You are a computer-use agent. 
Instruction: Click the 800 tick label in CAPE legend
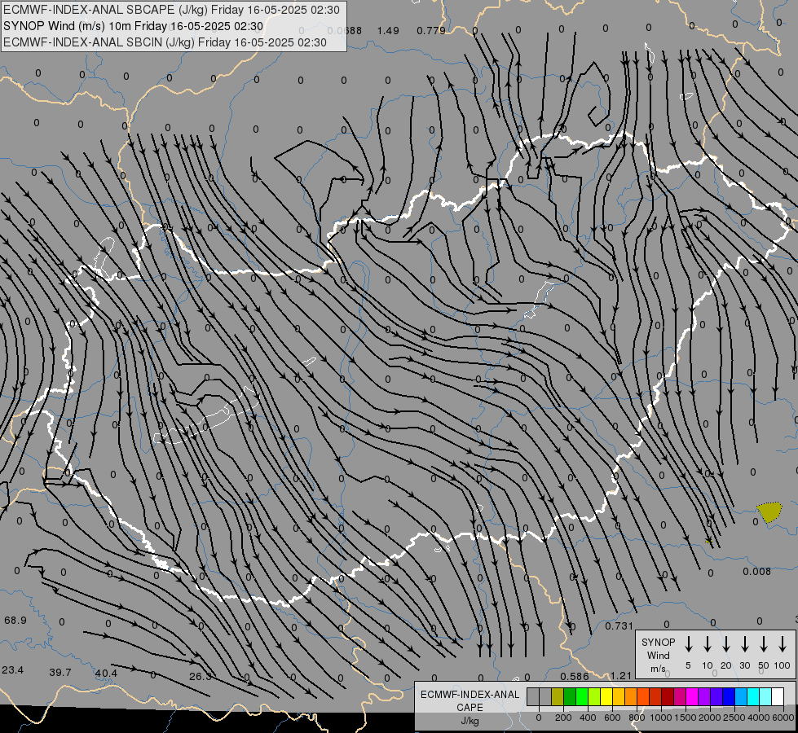click(637, 718)
